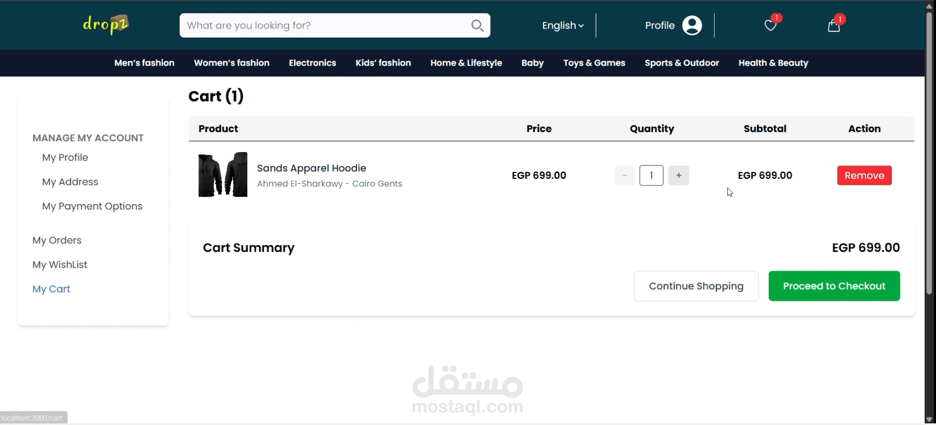Click Proceed to Checkout button
This screenshot has width=936, height=425.
pos(834,286)
